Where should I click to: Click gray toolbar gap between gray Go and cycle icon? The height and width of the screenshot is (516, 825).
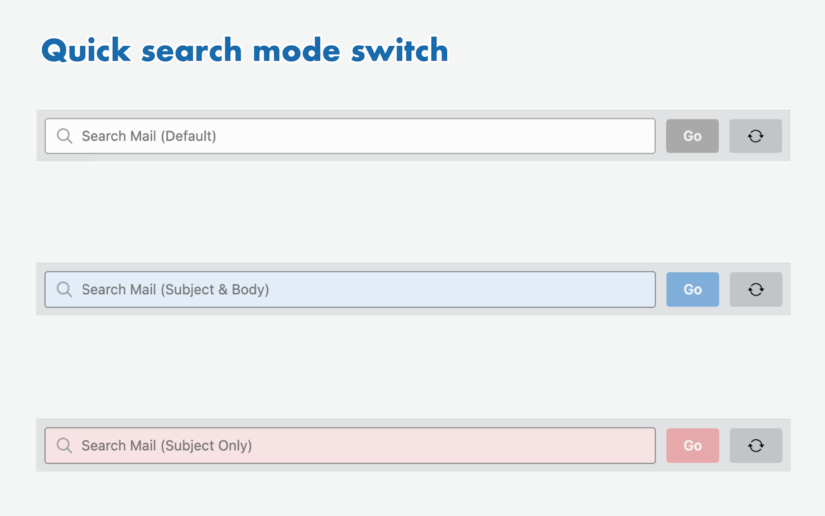point(724,136)
